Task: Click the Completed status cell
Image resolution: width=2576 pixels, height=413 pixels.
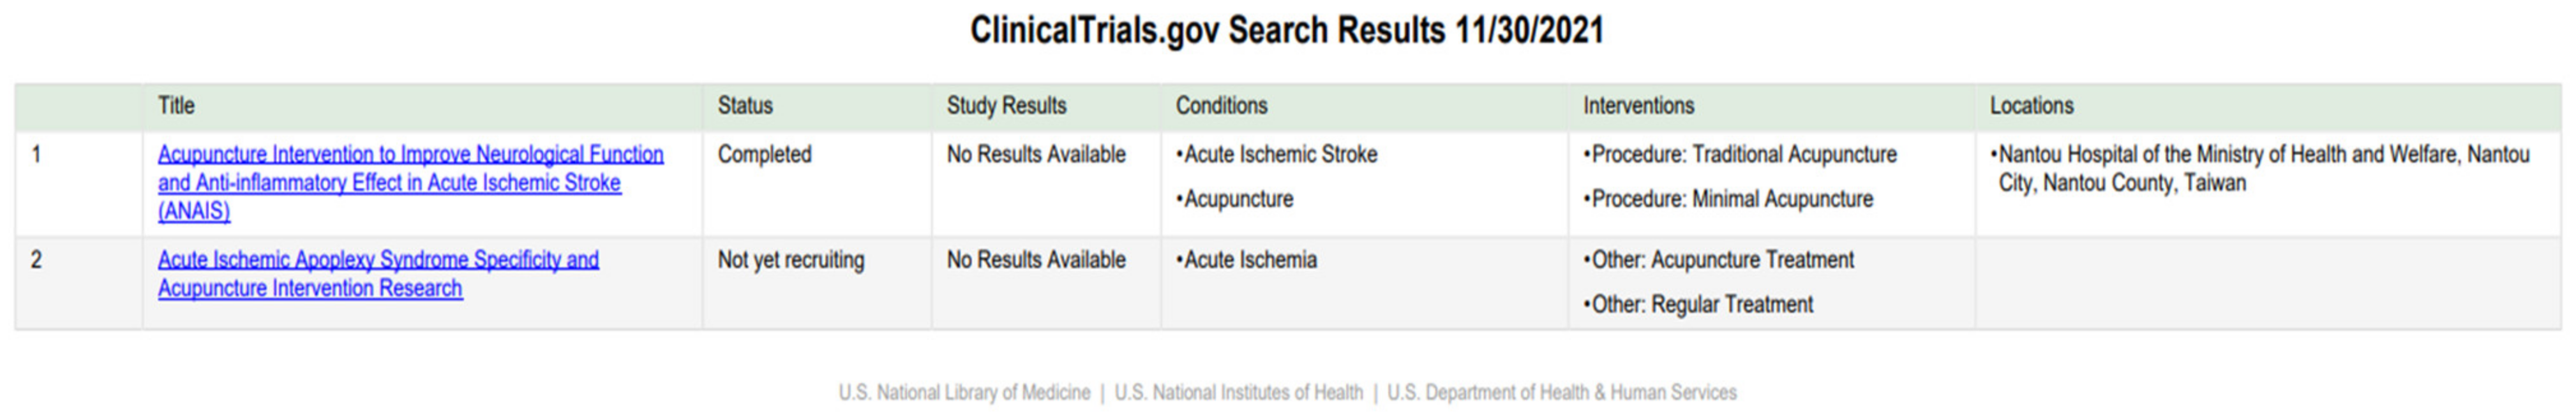Action: 764,155
